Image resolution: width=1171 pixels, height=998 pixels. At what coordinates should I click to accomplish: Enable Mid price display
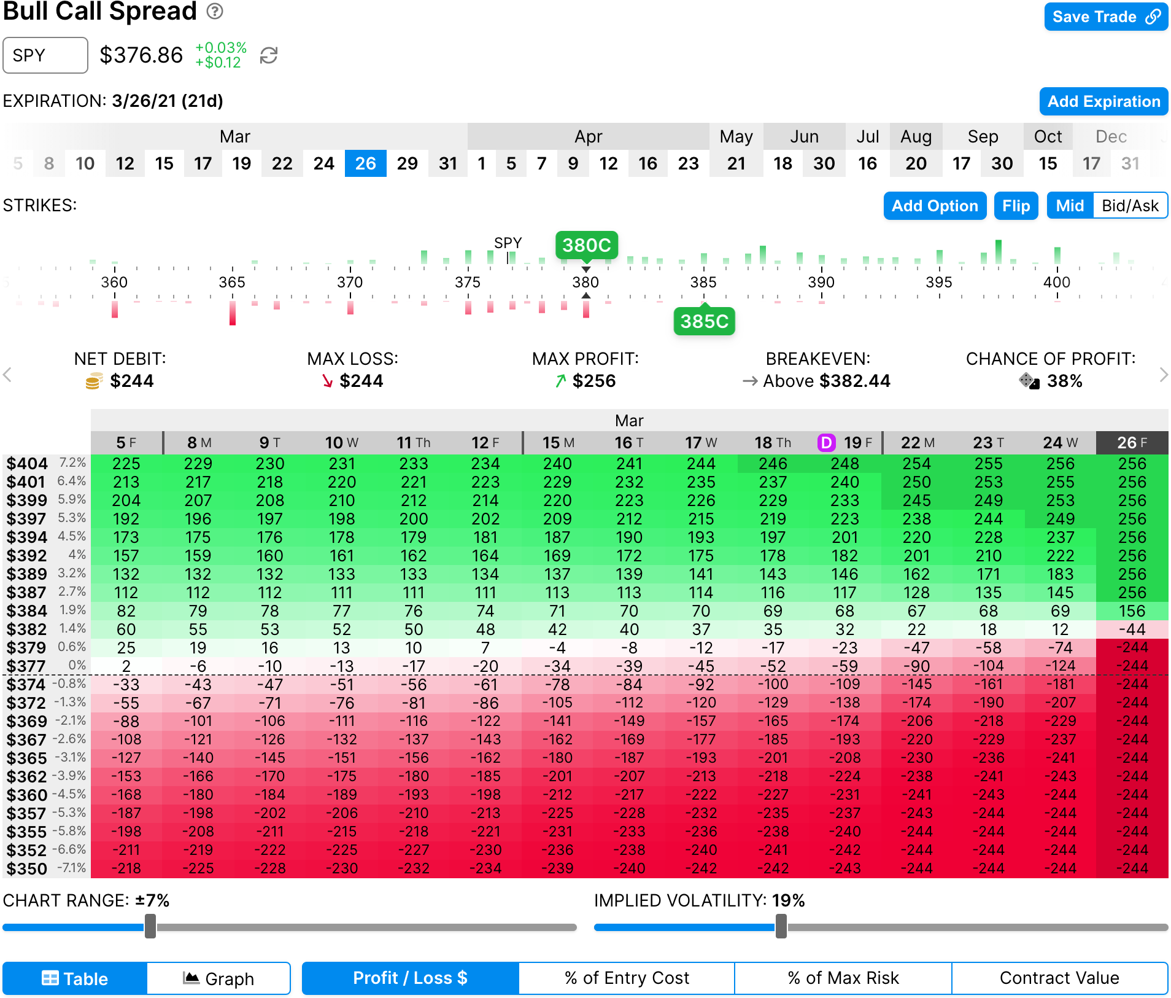pos(1069,206)
